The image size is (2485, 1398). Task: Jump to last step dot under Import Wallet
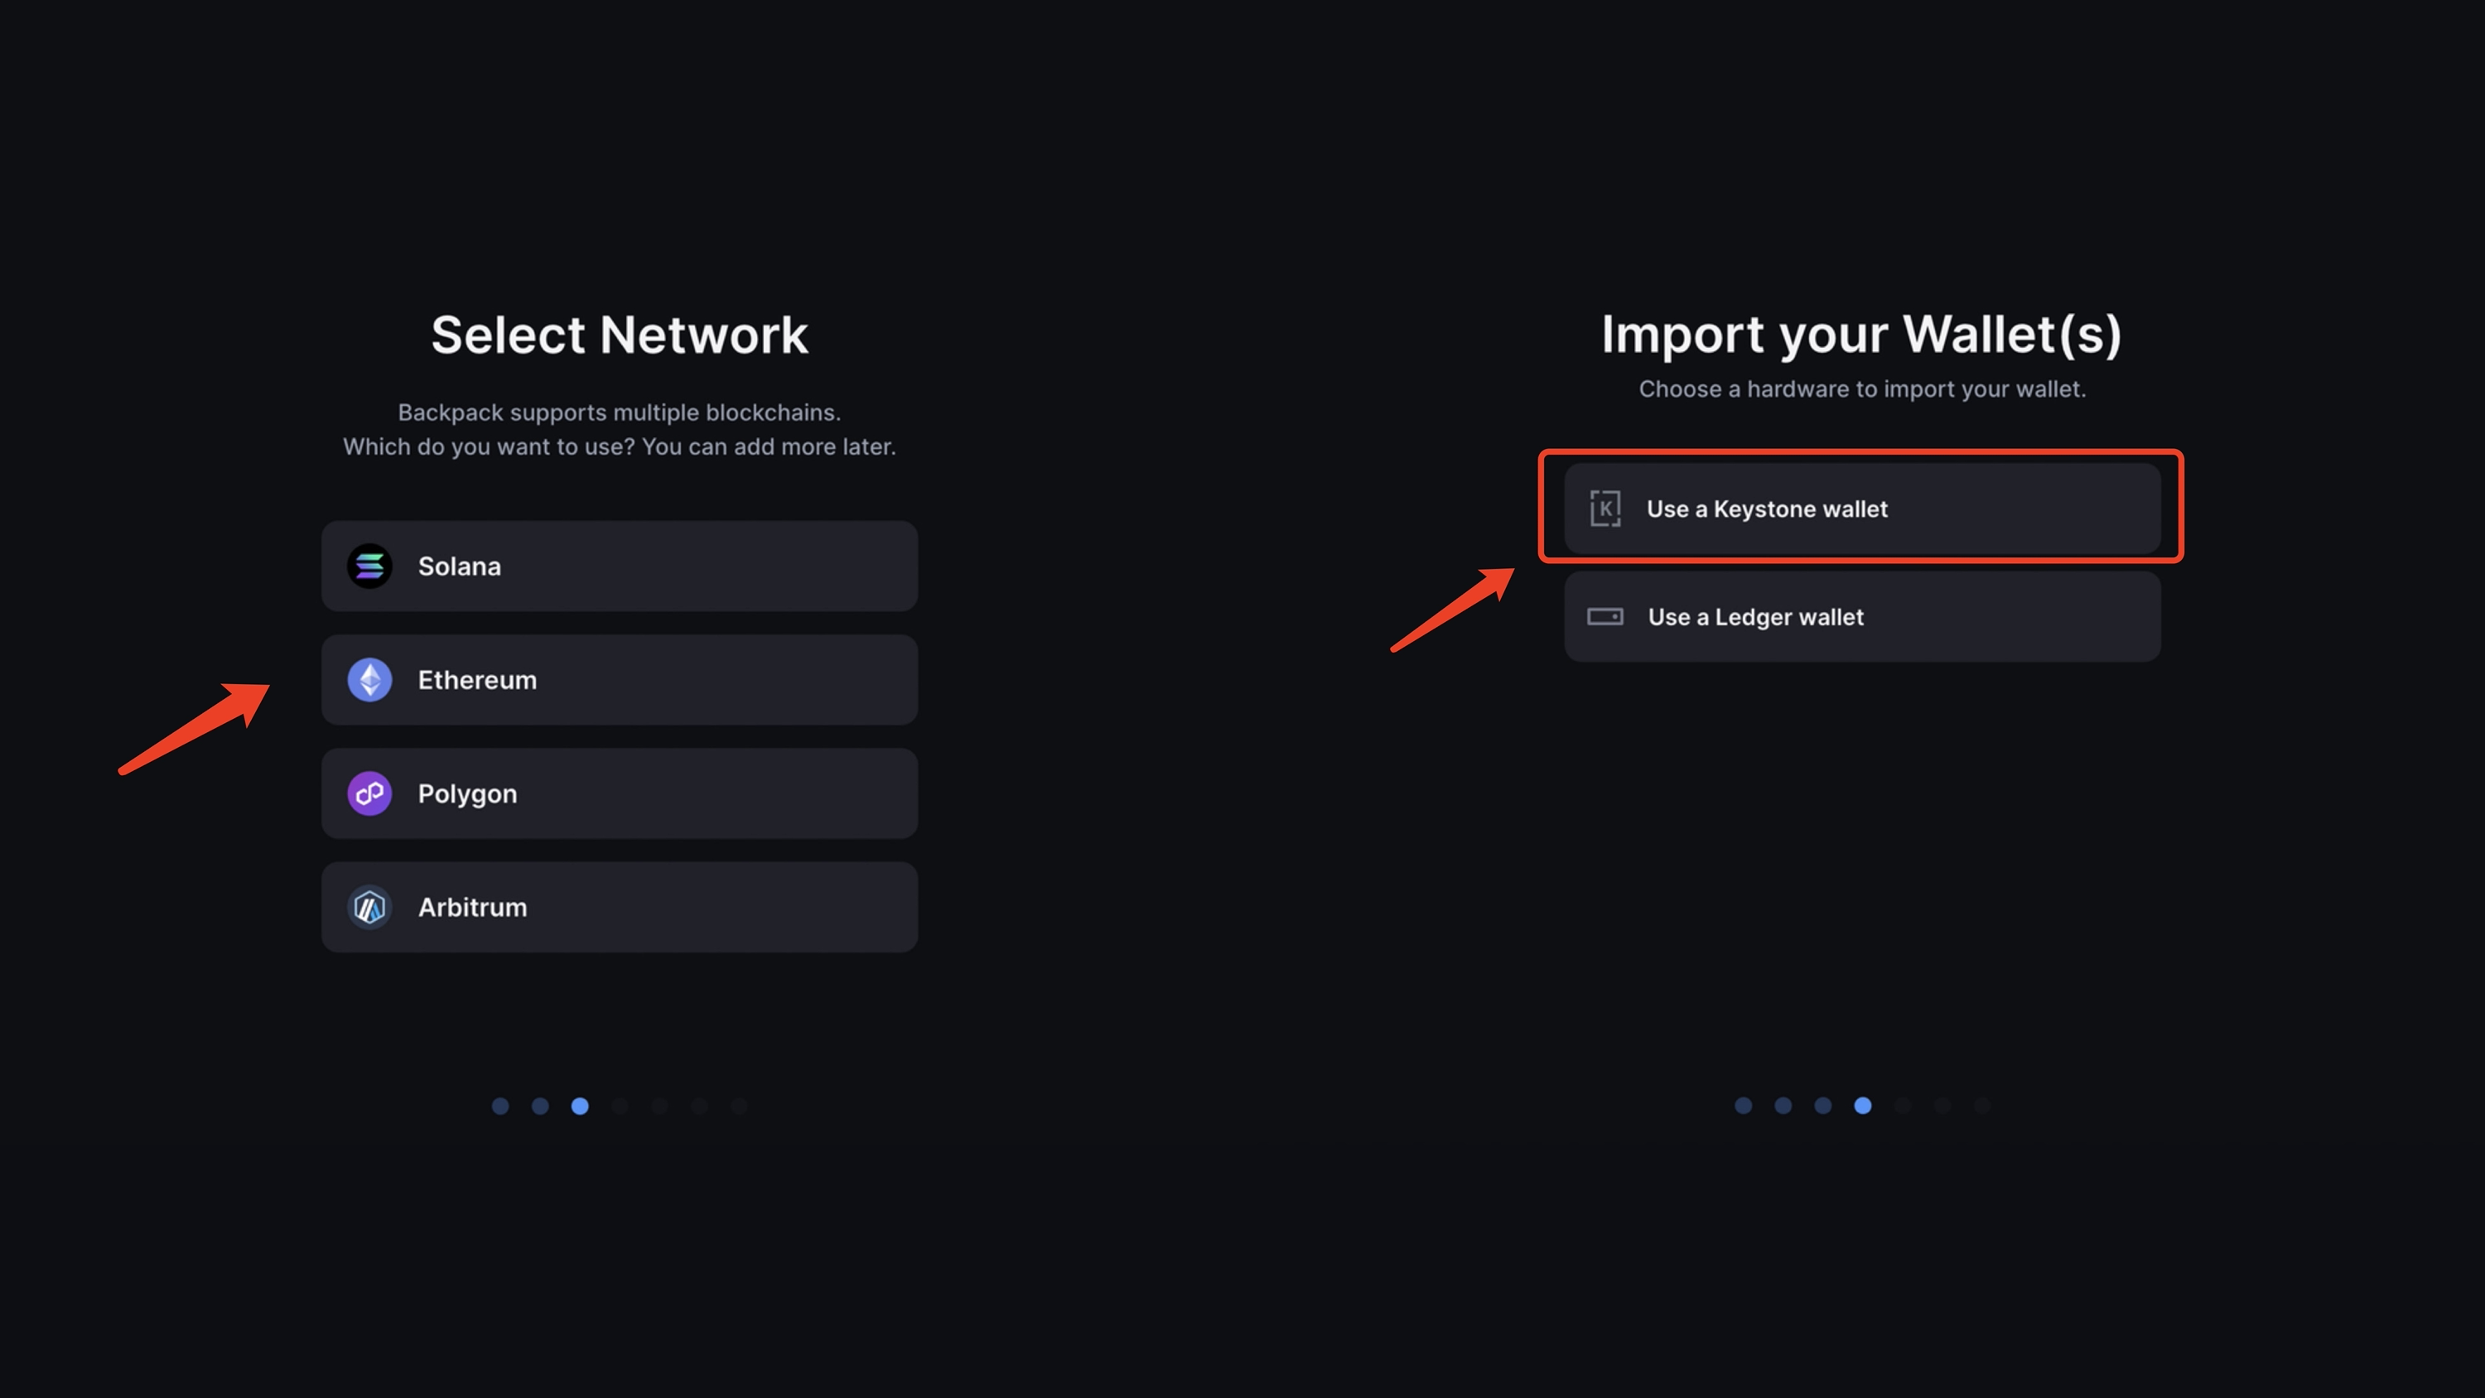tap(1981, 1106)
